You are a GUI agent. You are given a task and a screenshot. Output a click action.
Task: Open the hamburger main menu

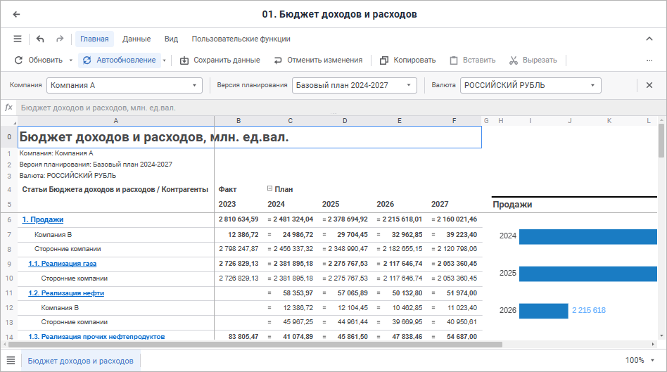click(18, 39)
